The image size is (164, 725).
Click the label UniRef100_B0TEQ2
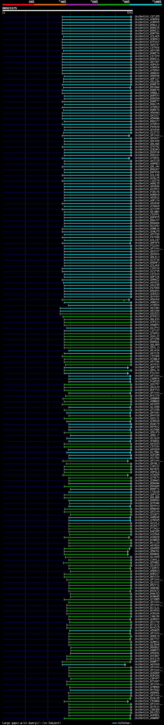147,690
